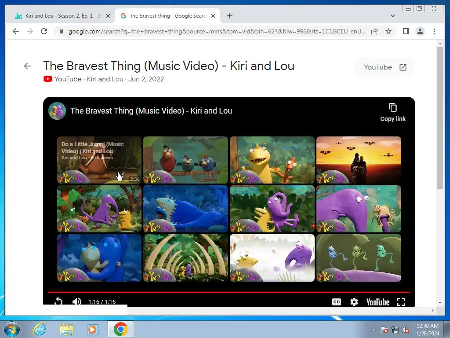Open suggested video with yellow dinosaur and orange creature
Screen dimensions: 450x338
272,160
